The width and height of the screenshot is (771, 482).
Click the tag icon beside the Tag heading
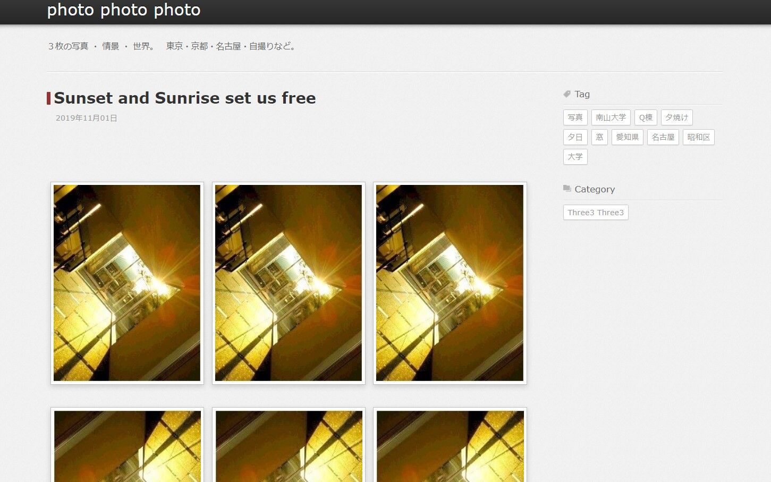(x=567, y=94)
